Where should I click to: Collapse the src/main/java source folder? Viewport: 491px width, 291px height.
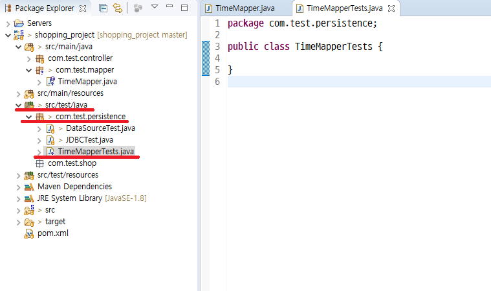[x=19, y=47]
